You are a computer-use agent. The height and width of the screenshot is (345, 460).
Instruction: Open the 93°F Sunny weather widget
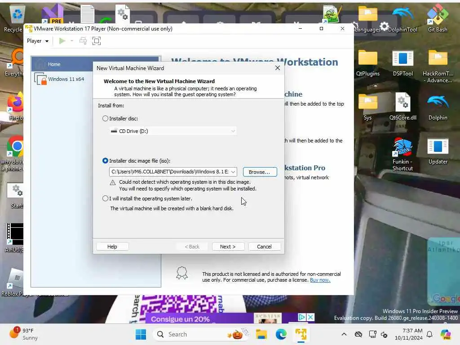24,334
